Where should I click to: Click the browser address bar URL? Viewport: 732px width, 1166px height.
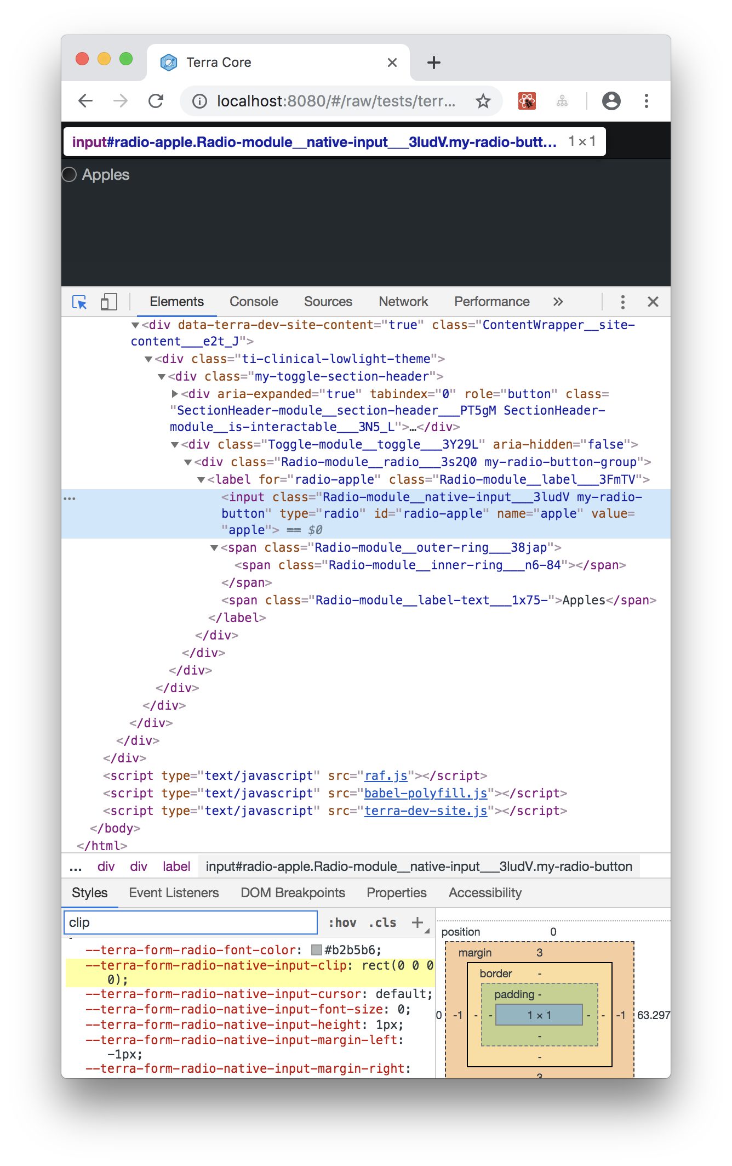tap(336, 101)
